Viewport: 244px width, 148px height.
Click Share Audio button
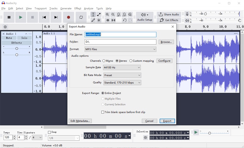click(169, 14)
